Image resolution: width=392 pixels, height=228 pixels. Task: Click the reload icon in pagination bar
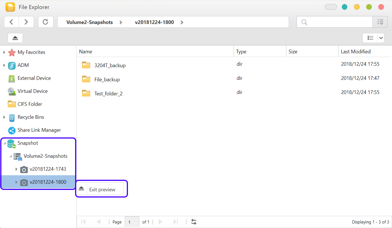click(x=194, y=222)
